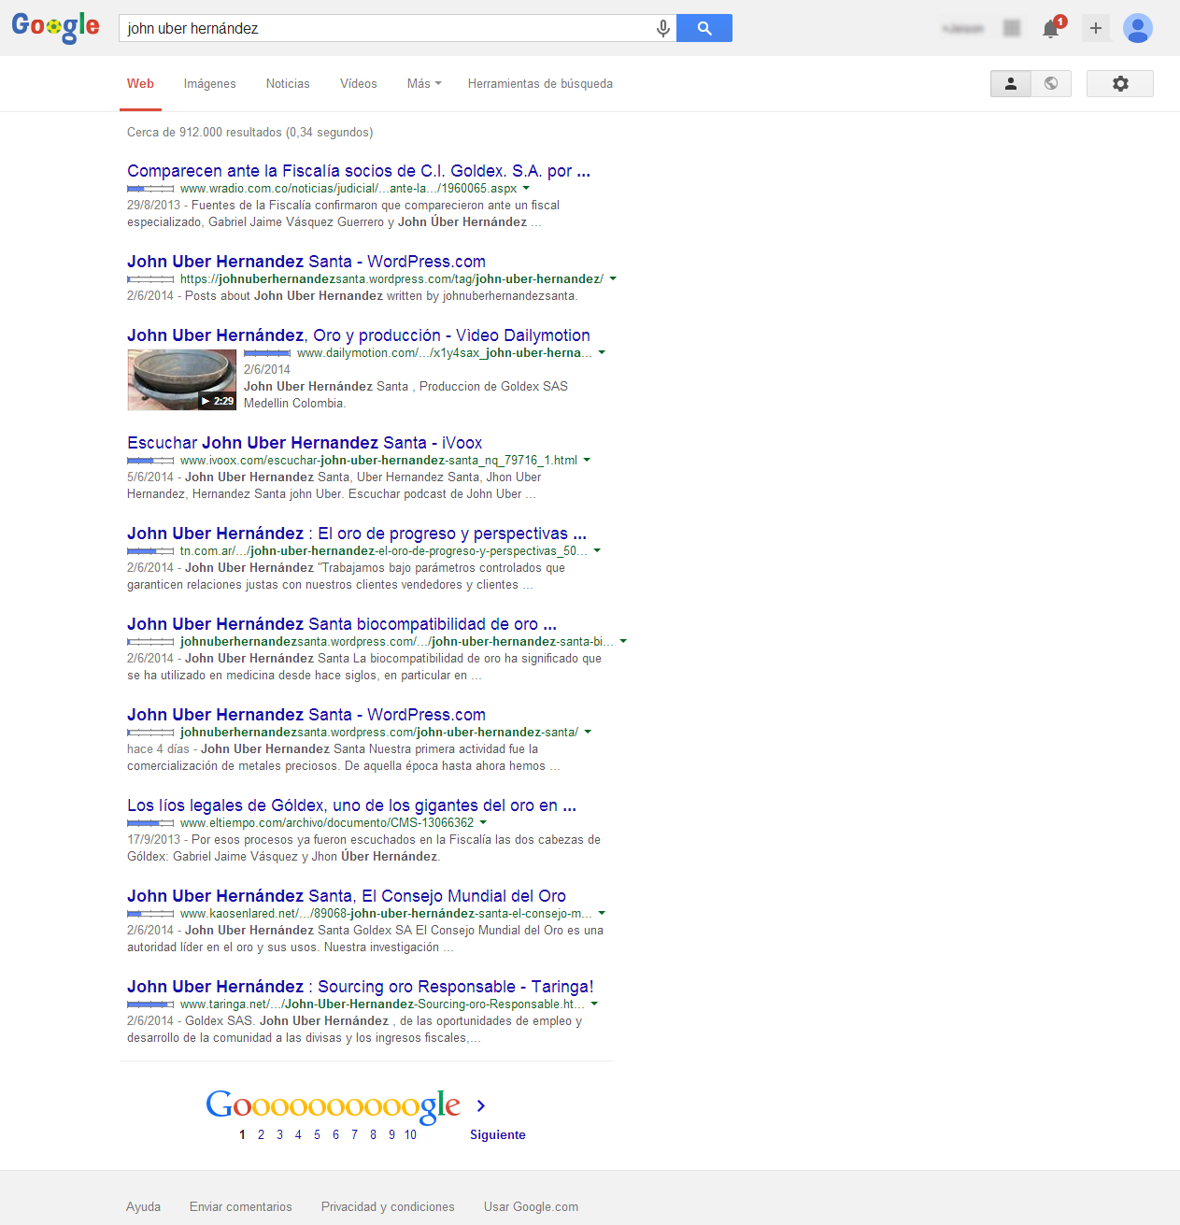Open the dailymotion.com result dropdown arrow

[602, 352]
